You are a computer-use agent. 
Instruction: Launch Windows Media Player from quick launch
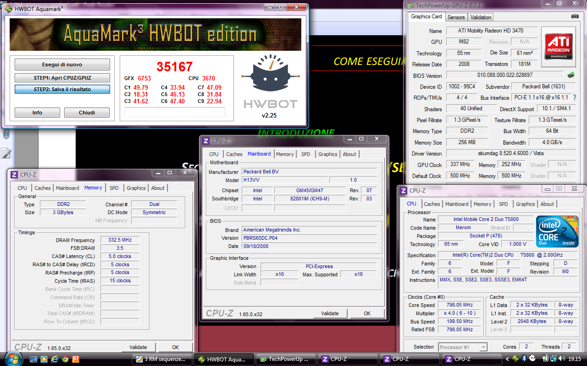(44, 359)
